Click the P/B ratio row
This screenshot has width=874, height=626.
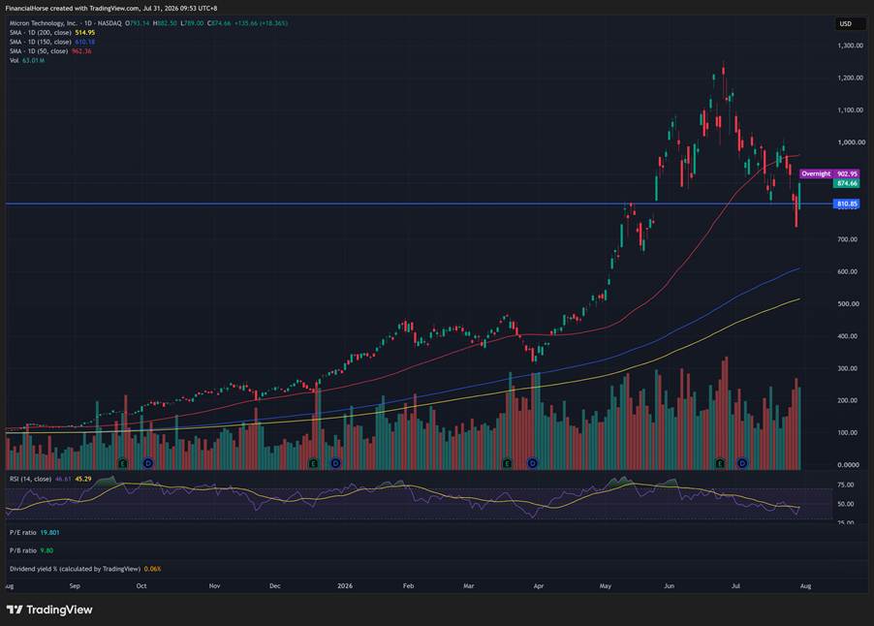(31, 550)
